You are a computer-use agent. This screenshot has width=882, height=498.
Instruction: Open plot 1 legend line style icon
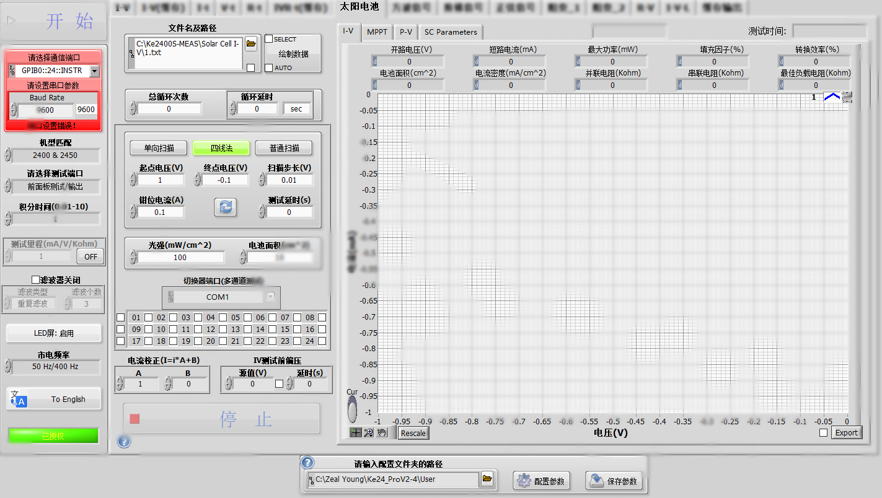pyautogui.click(x=831, y=97)
